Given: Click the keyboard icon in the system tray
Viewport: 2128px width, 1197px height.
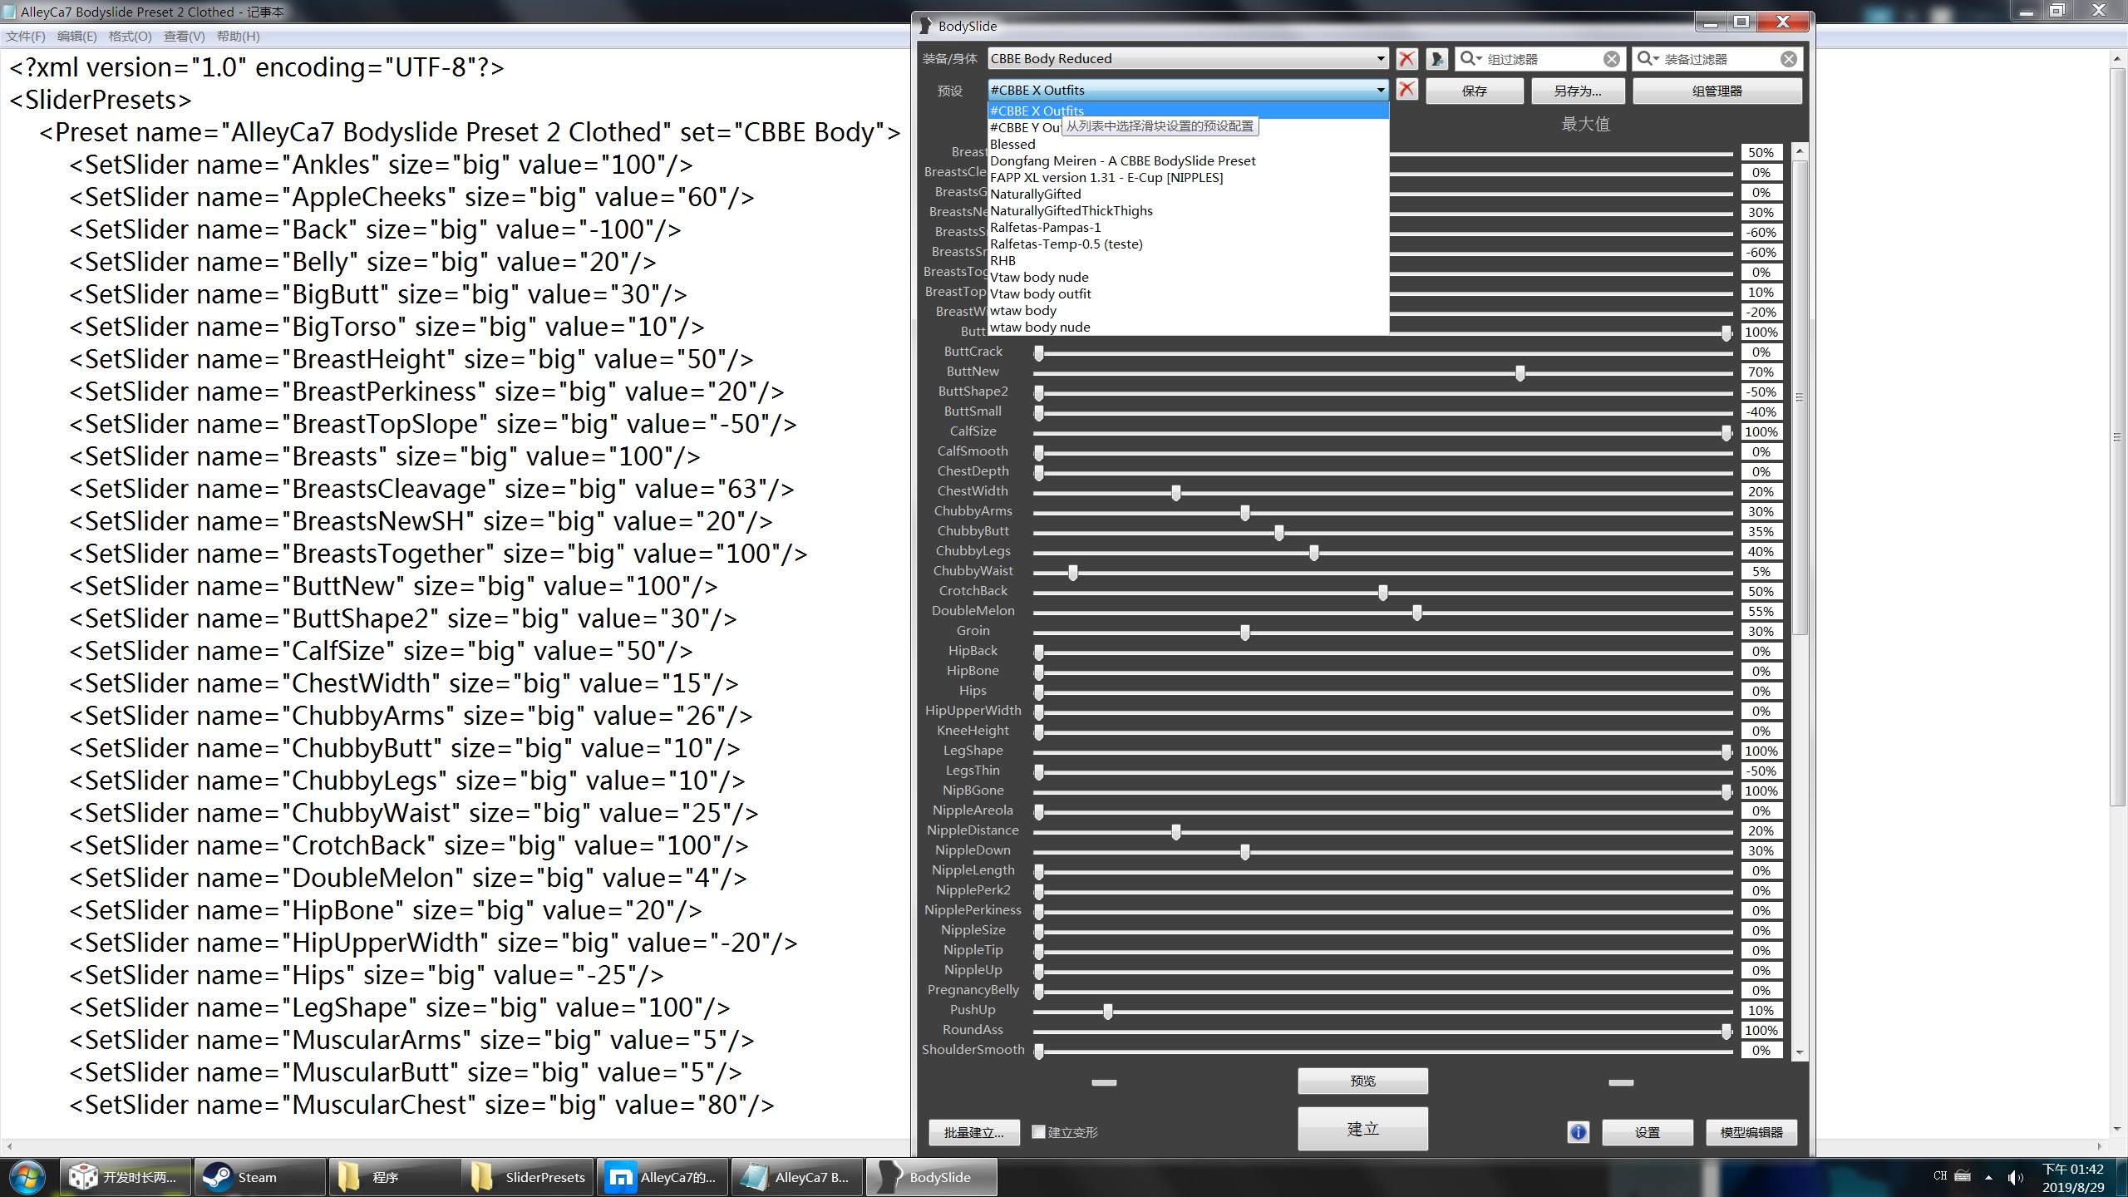Looking at the screenshot, I should pyautogui.click(x=1963, y=1176).
